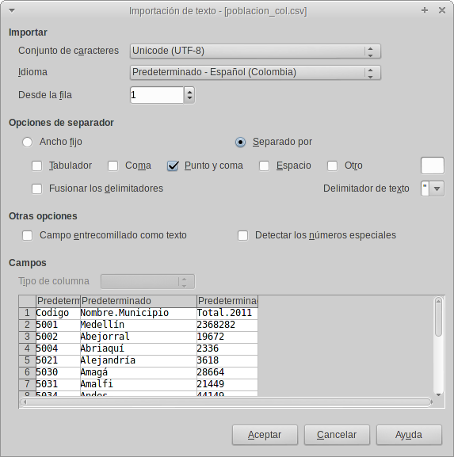Click the preview scrollbar up arrow
This screenshot has height=457, width=454.
pyautogui.click(x=438, y=300)
